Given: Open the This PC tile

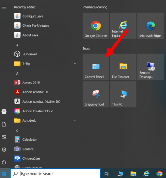Looking at the screenshot, I should (123, 95).
